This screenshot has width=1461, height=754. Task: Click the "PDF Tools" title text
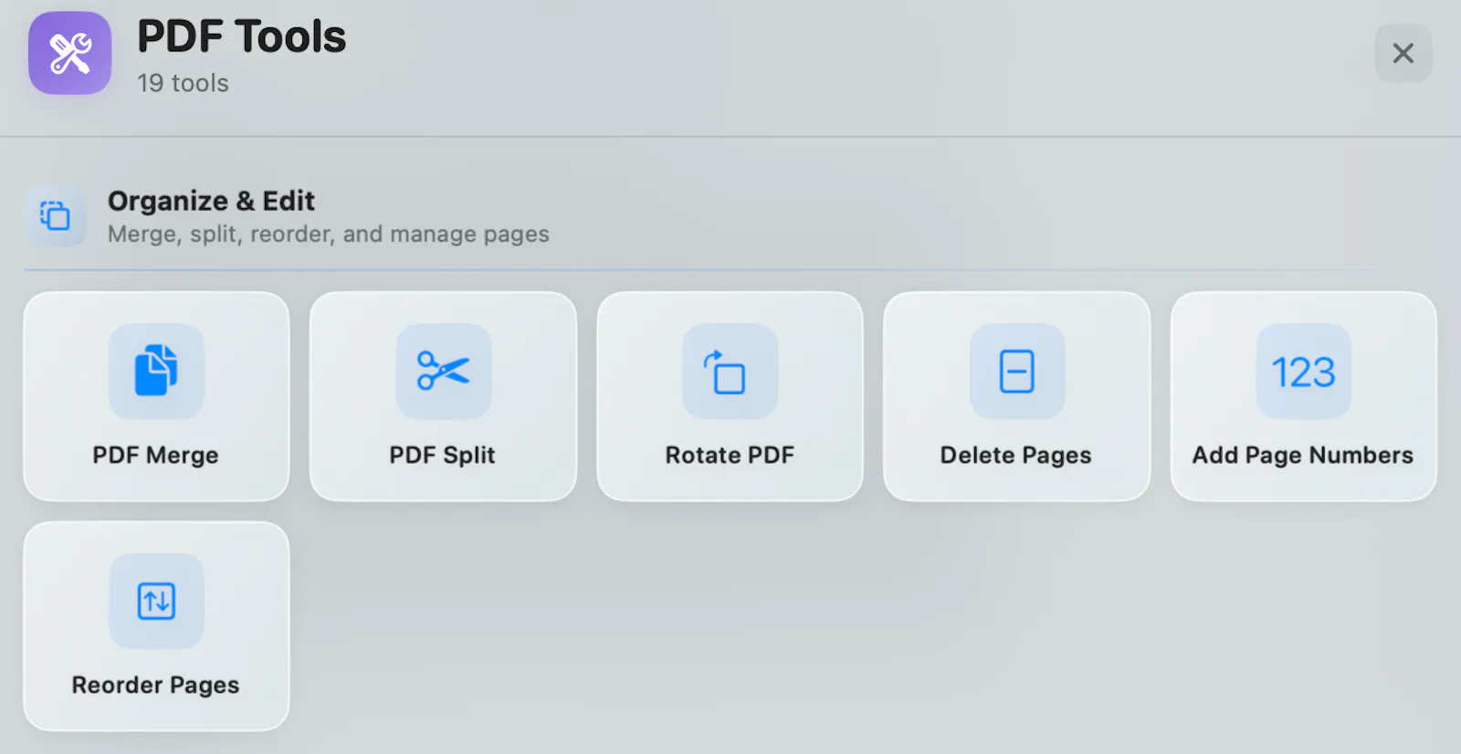242,37
